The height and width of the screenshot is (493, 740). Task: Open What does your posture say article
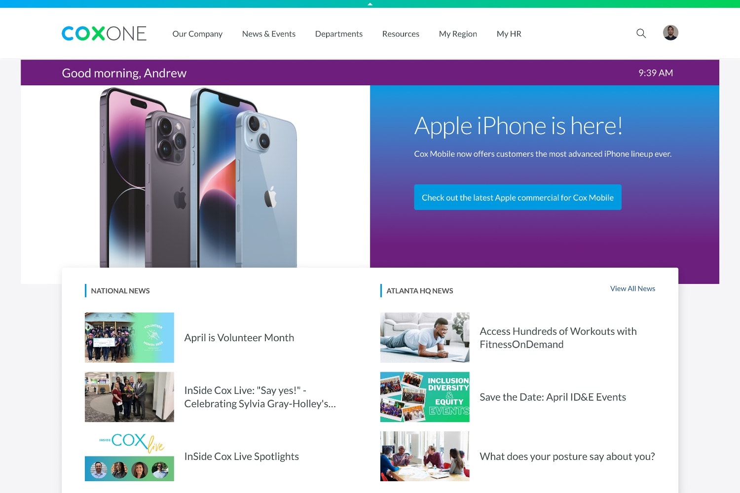point(567,457)
